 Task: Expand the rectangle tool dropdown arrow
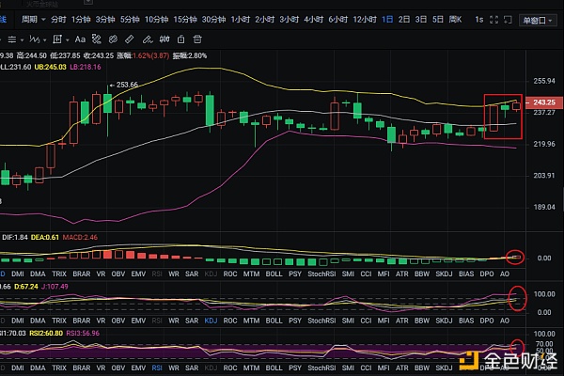pos(68,39)
